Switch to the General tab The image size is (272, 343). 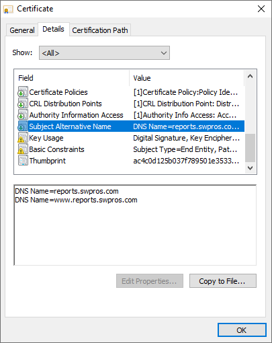(x=22, y=30)
